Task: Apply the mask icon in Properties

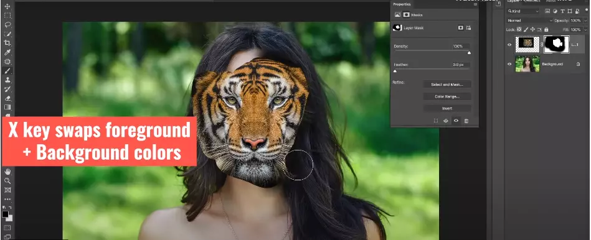Action: (445, 121)
